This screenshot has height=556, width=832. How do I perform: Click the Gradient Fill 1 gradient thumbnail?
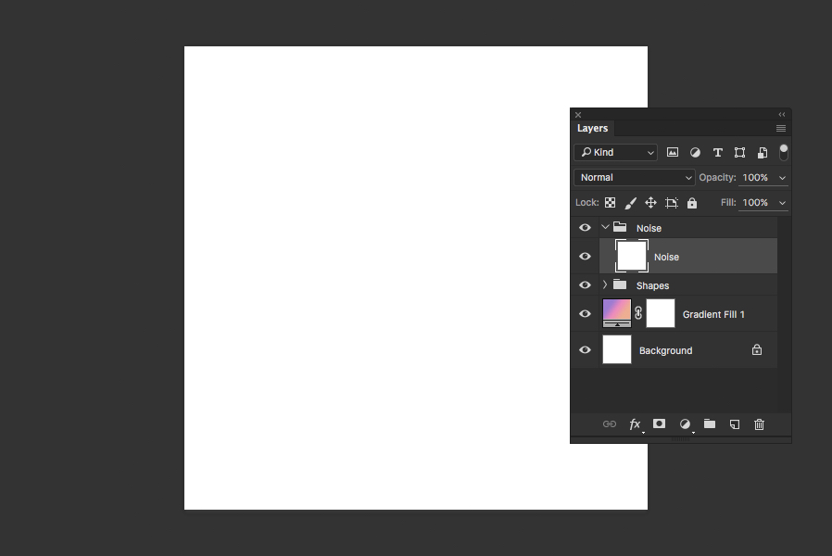616,313
